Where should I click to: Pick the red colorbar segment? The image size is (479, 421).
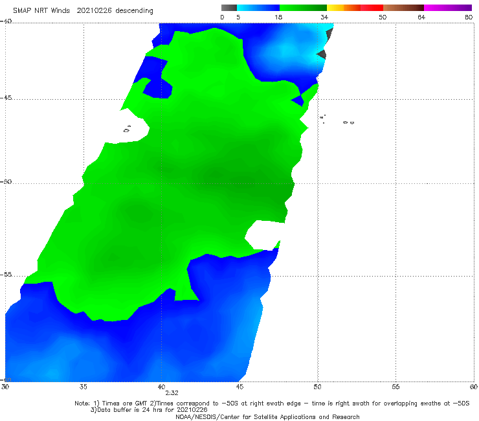372,8
